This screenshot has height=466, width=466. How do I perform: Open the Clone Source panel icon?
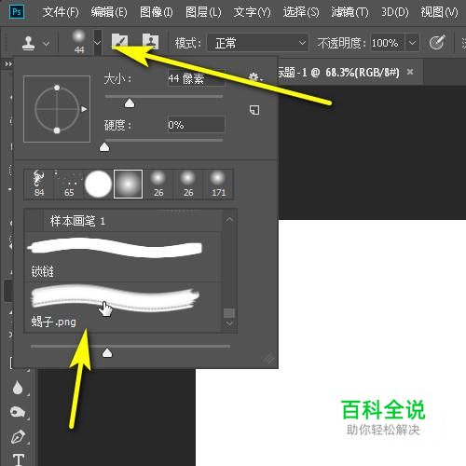coord(150,42)
